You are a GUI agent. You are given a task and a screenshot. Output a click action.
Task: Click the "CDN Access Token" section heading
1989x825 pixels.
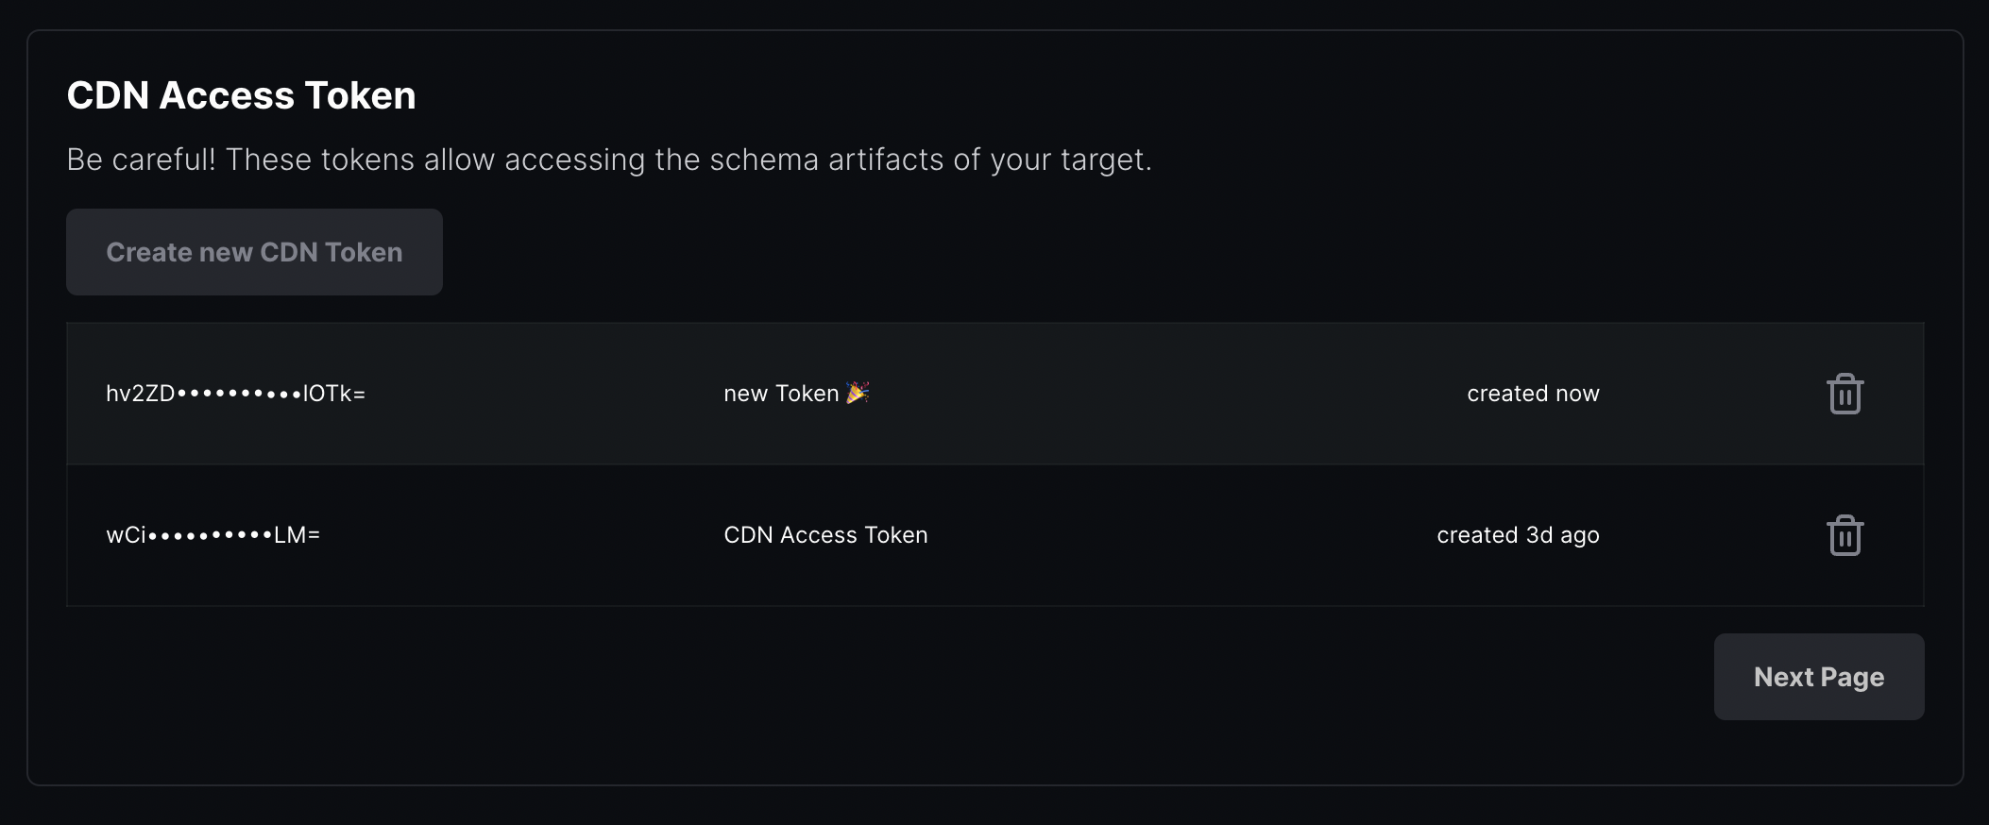(241, 95)
